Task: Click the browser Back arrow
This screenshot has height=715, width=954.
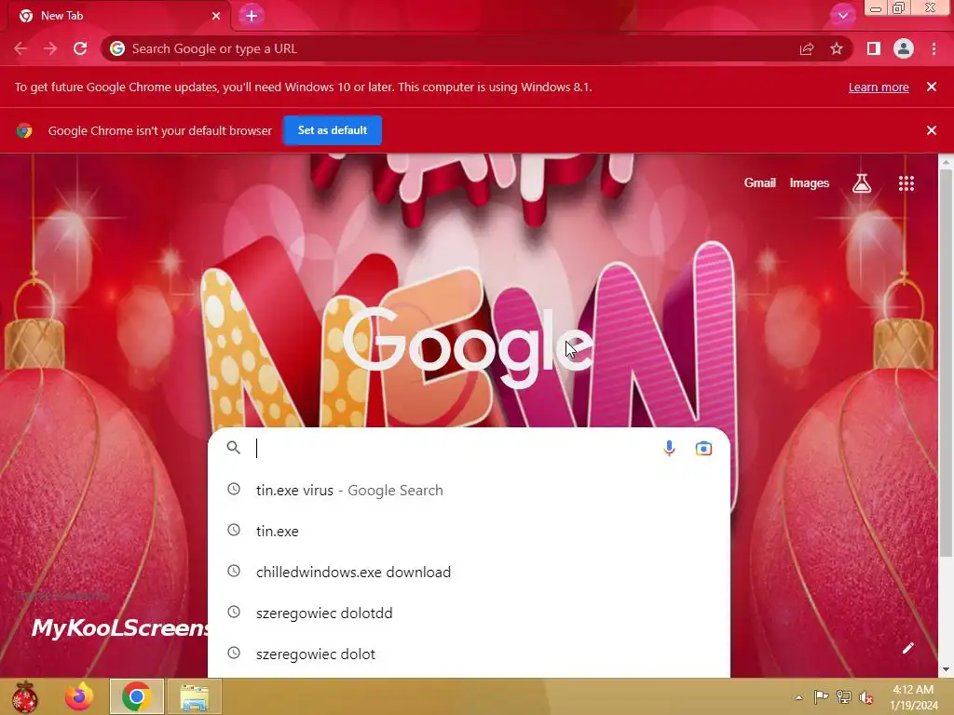Action: click(20, 48)
